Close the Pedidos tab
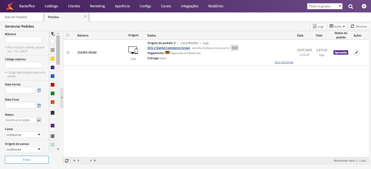The image size is (371, 169). pos(85,16)
